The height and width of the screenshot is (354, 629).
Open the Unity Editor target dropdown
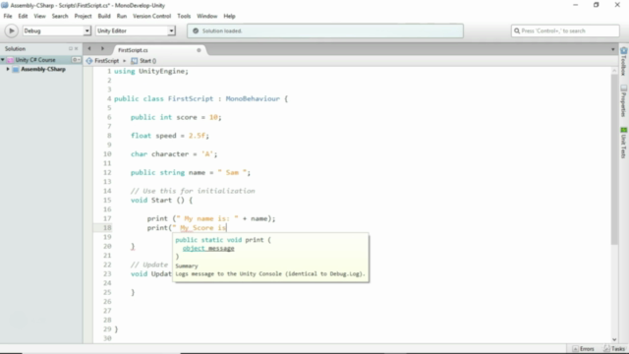[x=136, y=30]
